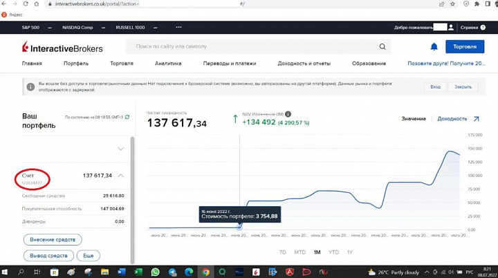
Task: Open the Яндекс bookmark
Action: tap(12, 15)
